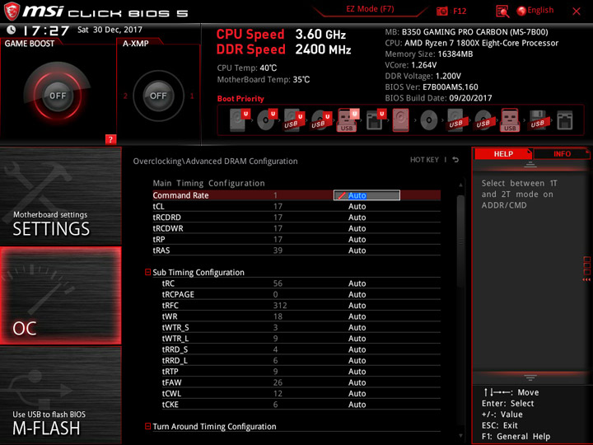Viewport: 593px width, 445px height.
Task: Choose A-XMP profile 2
Action: click(125, 96)
